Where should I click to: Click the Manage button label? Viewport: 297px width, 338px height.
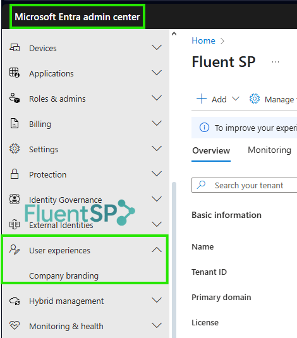279,100
